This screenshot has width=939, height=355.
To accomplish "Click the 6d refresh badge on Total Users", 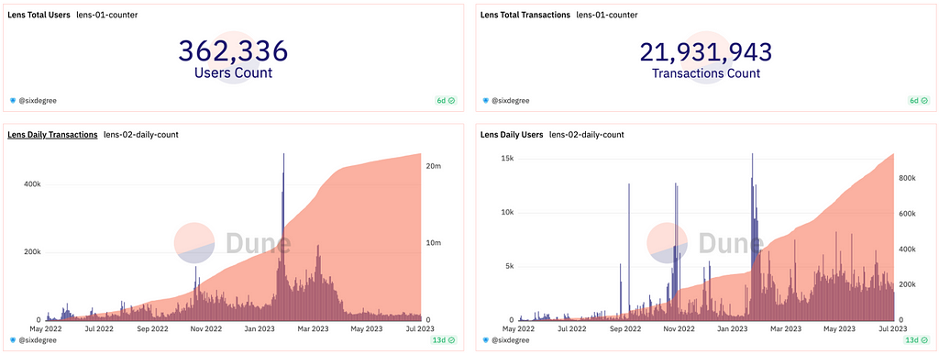I will coord(446,101).
